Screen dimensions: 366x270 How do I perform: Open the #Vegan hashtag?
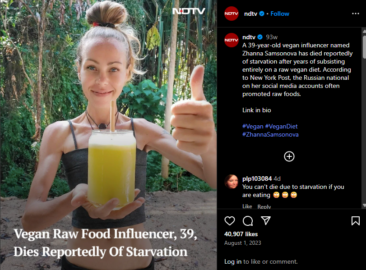[x=253, y=126]
